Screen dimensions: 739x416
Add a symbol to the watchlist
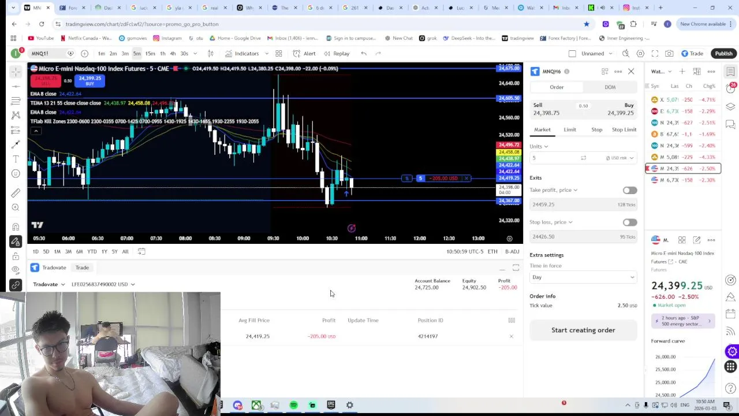(682, 72)
